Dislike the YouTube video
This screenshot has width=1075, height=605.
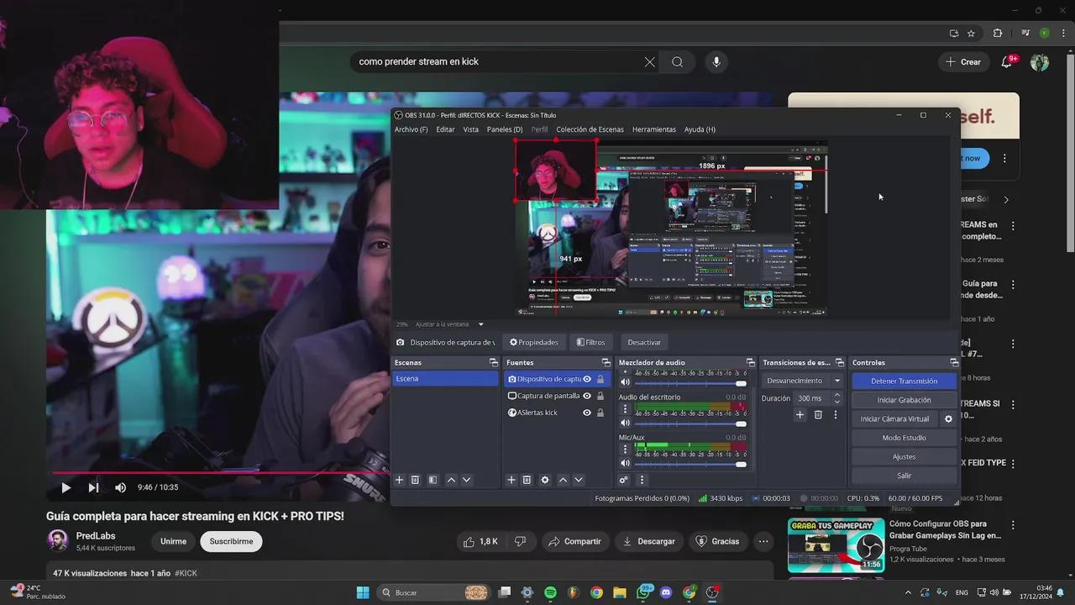click(520, 541)
